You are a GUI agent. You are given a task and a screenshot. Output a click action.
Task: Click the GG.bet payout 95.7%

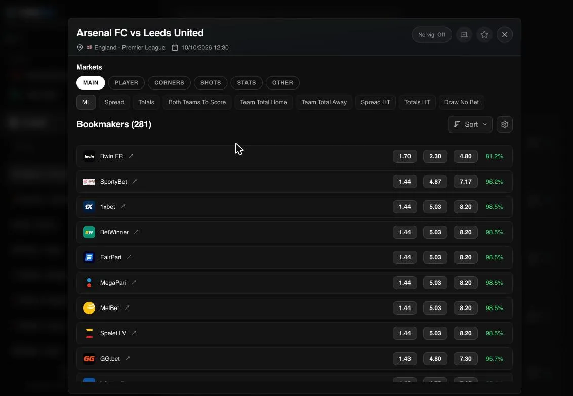[495, 359]
